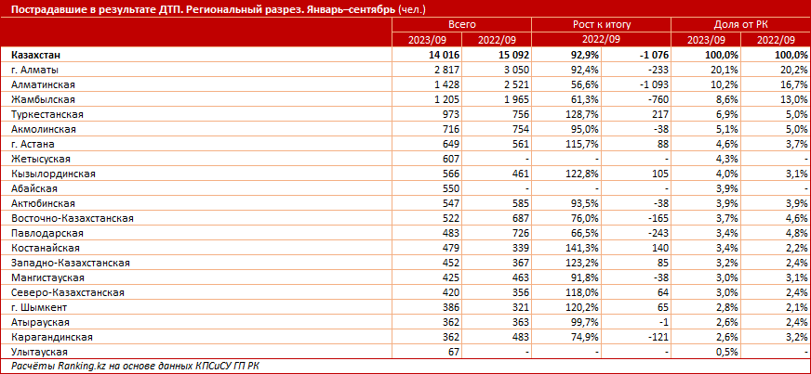Select the 'Всего' column group header
Screen dimensions: 811x374
pyautogui.click(x=464, y=27)
